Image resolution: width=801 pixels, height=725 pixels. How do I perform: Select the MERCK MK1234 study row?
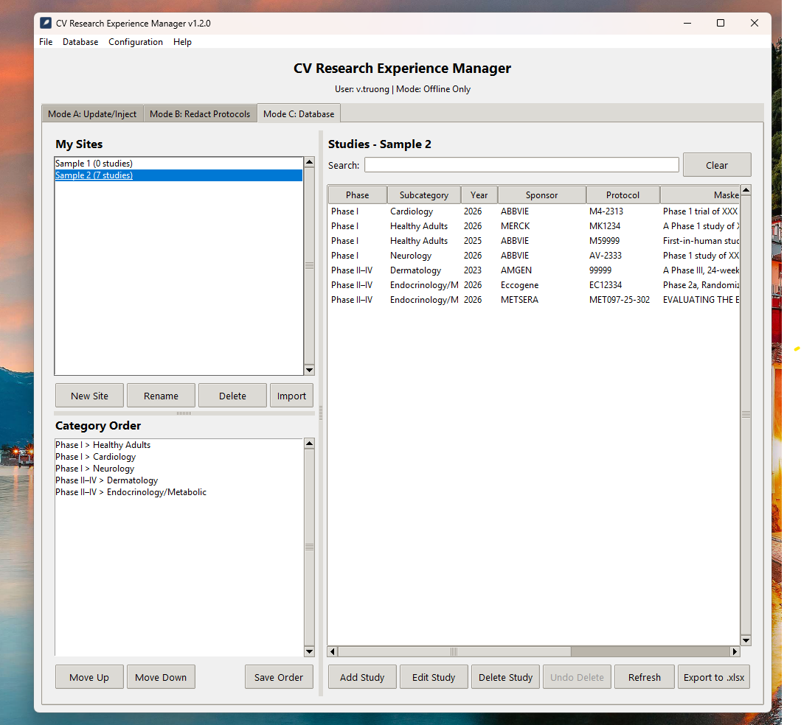(534, 226)
